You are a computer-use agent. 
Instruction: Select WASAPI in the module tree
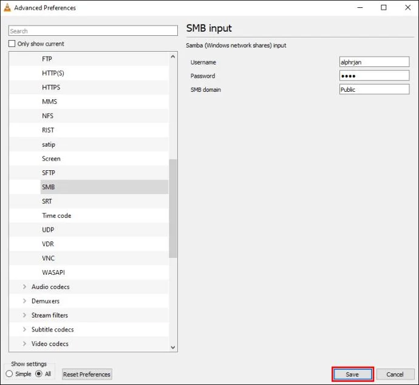(x=53, y=272)
